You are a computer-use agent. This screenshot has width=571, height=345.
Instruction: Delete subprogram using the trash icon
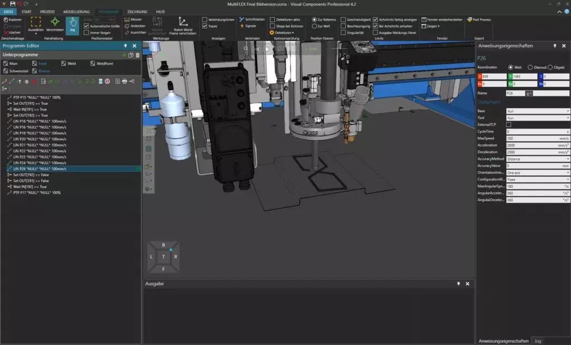click(x=138, y=55)
